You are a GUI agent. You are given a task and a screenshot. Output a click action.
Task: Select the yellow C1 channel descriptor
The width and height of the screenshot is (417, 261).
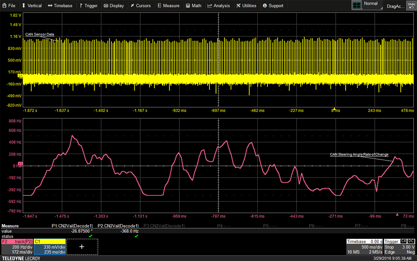point(49,247)
